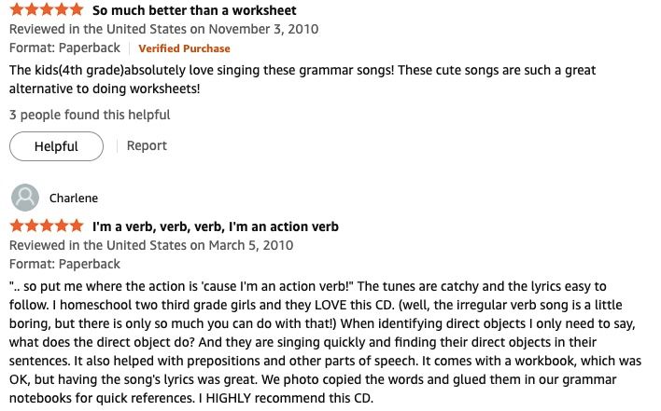Report the worksheet review

click(x=147, y=146)
